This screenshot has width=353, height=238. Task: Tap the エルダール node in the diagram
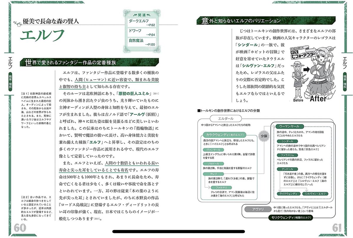[225, 118]
